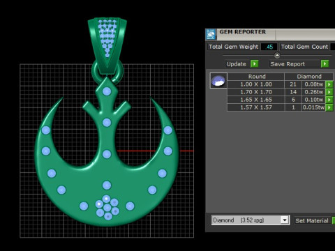Click the green arrow beside Update
The image size is (335, 251).
pyautogui.click(x=254, y=63)
